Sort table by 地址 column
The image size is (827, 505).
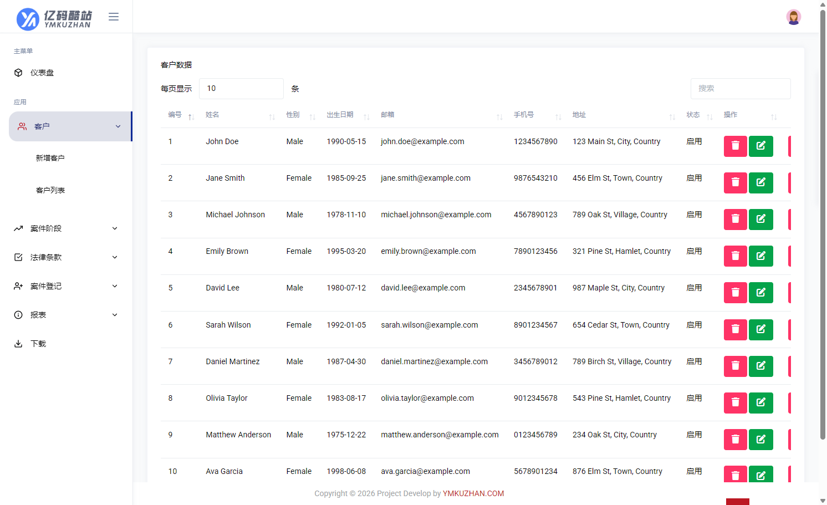click(x=622, y=115)
